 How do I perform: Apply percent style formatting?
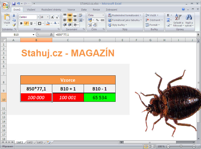pos(97,20)
